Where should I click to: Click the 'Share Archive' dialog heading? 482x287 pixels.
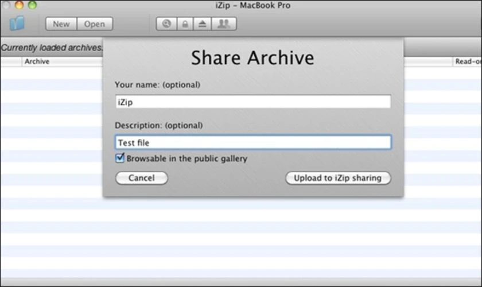pyautogui.click(x=252, y=57)
